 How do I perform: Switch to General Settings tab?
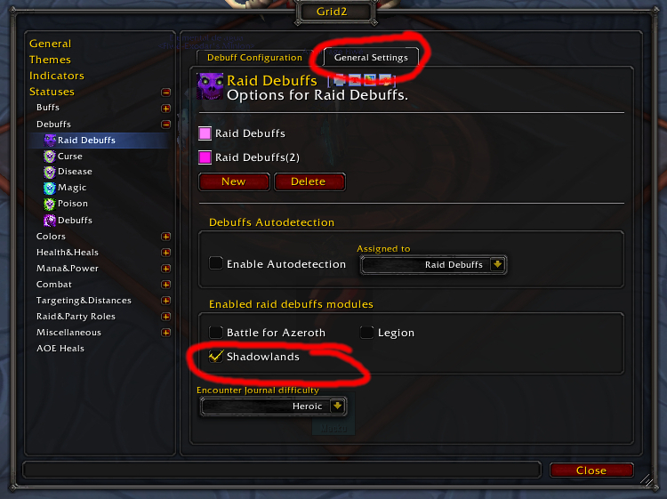pos(371,58)
